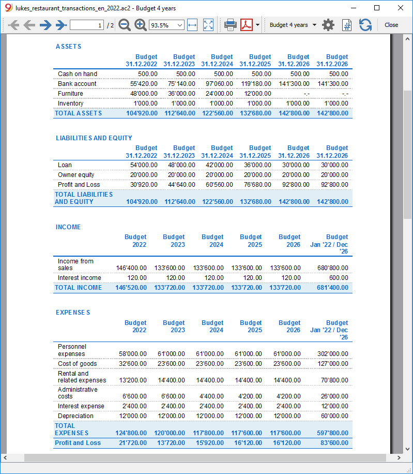This screenshot has width=413, height=474.
Task: Click Profit and Loss value 83'600.00
Action: click(x=334, y=443)
